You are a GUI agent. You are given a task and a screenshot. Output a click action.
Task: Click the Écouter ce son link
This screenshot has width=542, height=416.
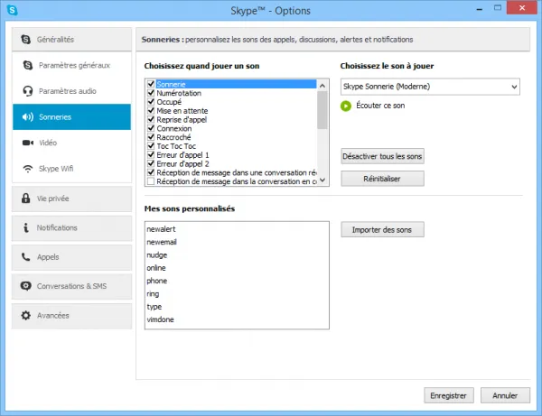[380, 106]
